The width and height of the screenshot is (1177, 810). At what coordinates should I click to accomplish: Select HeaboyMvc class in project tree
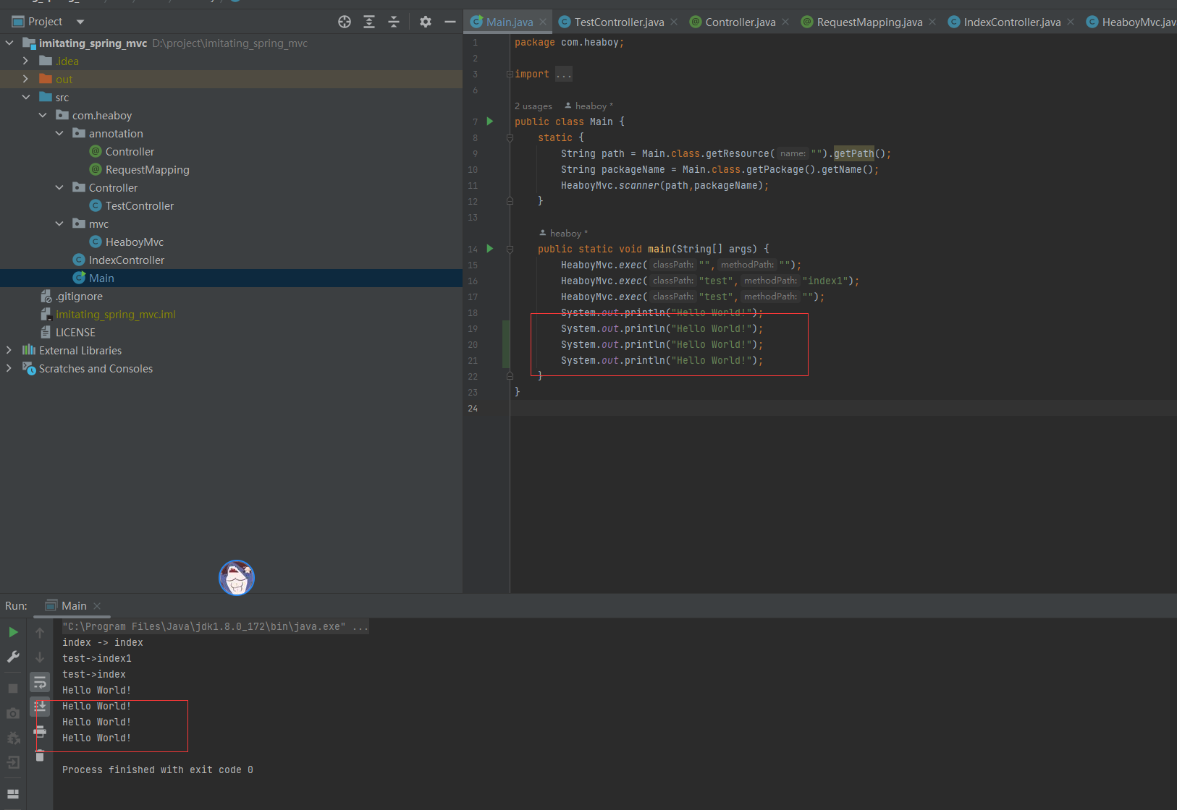pyautogui.click(x=134, y=242)
